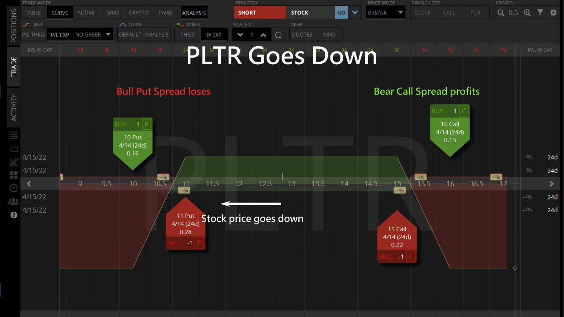Select the Sell 11 Put leg flag
This screenshot has width=564, height=317.
[x=186, y=223]
